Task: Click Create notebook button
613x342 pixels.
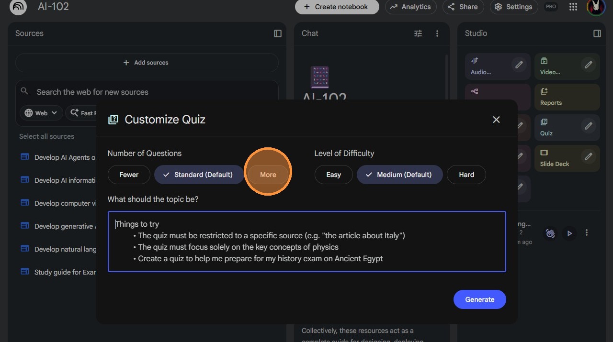Action: (x=337, y=7)
